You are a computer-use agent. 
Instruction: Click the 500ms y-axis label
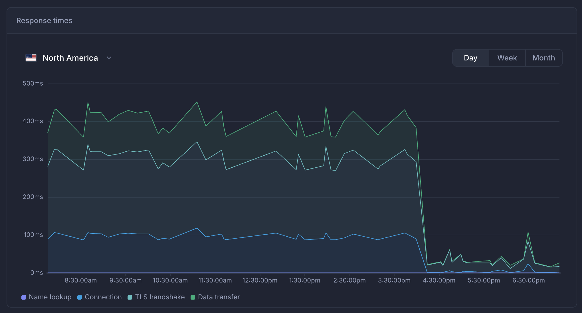[x=33, y=83]
